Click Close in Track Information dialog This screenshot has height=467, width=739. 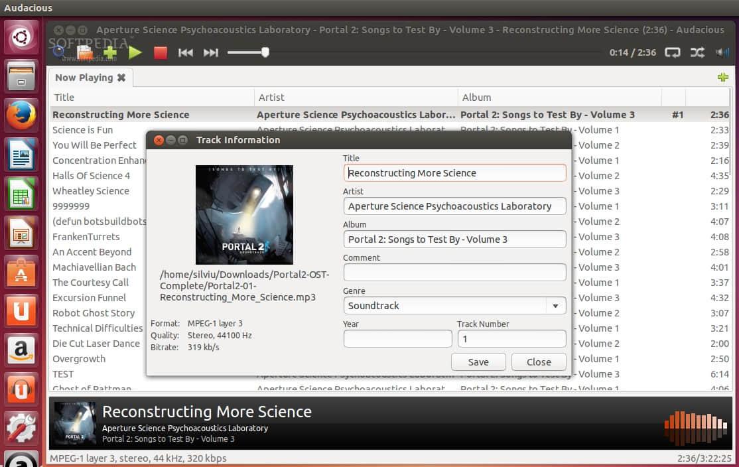[539, 362]
